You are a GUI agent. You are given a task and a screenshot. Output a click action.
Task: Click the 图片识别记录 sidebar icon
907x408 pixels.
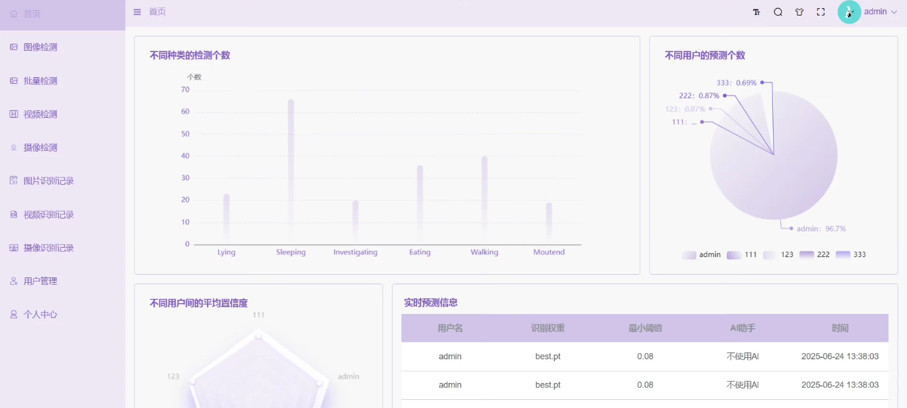pyautogui.click(x=14, y=181)
